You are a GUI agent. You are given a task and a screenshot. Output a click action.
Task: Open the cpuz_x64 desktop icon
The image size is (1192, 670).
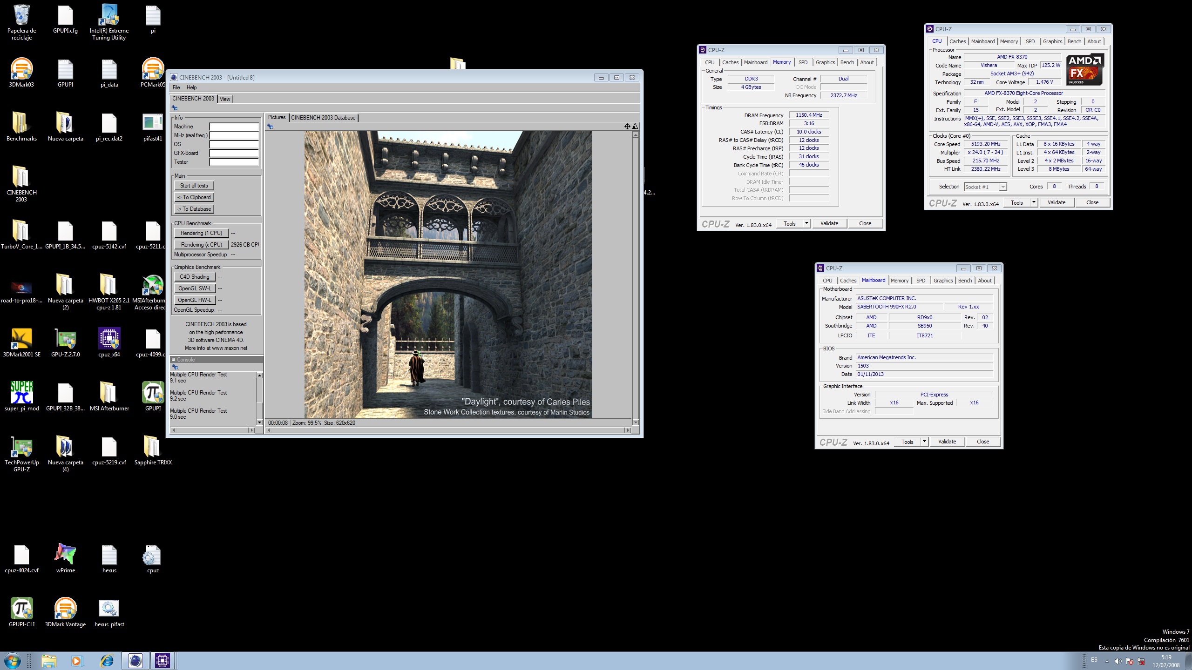(109, 342)
